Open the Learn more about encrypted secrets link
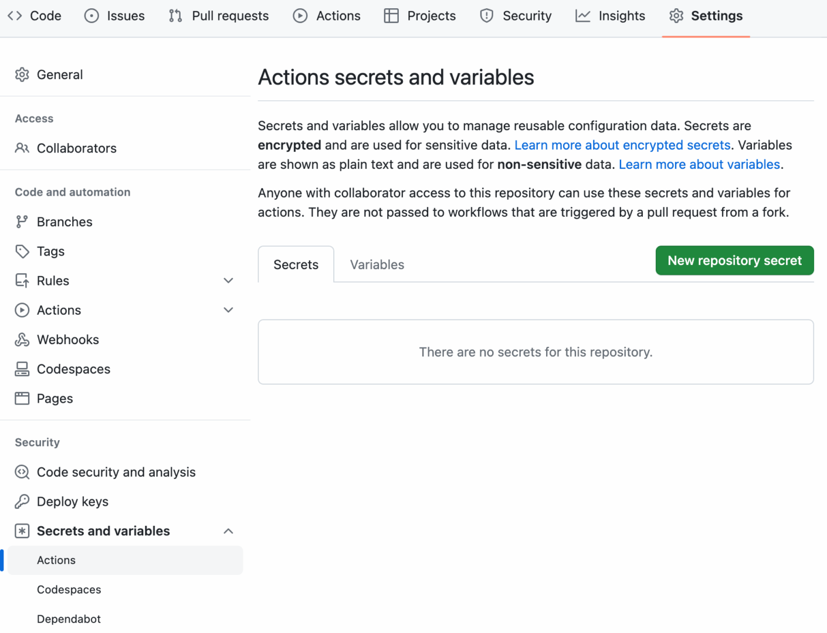This screenshot has height=633, width=827. pos(622,145)
